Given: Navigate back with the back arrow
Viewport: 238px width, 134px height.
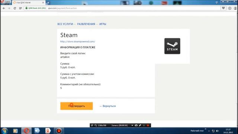Looking at the screenshot, I should coord(4,8).
